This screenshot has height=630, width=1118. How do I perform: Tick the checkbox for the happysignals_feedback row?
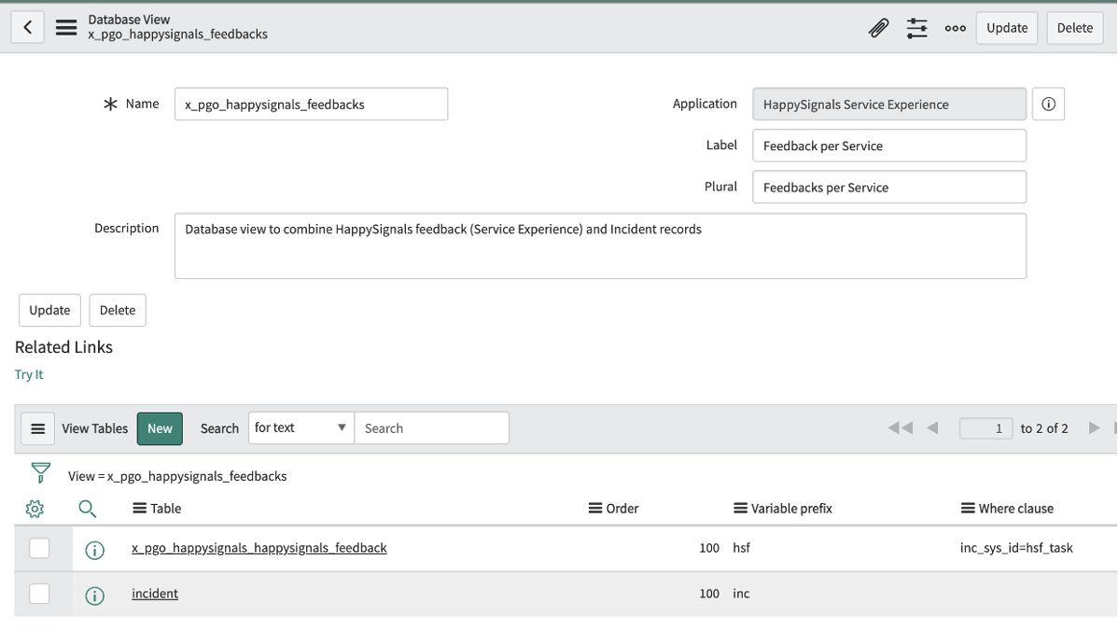39,549
